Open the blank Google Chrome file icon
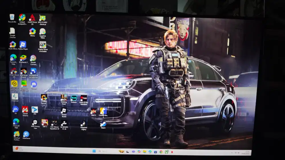The width and height of the screenshot is (285, 160). pyautogui.click(x=12, y=33)
